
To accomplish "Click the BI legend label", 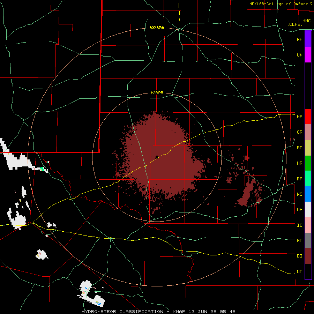I will click(299, 256).
